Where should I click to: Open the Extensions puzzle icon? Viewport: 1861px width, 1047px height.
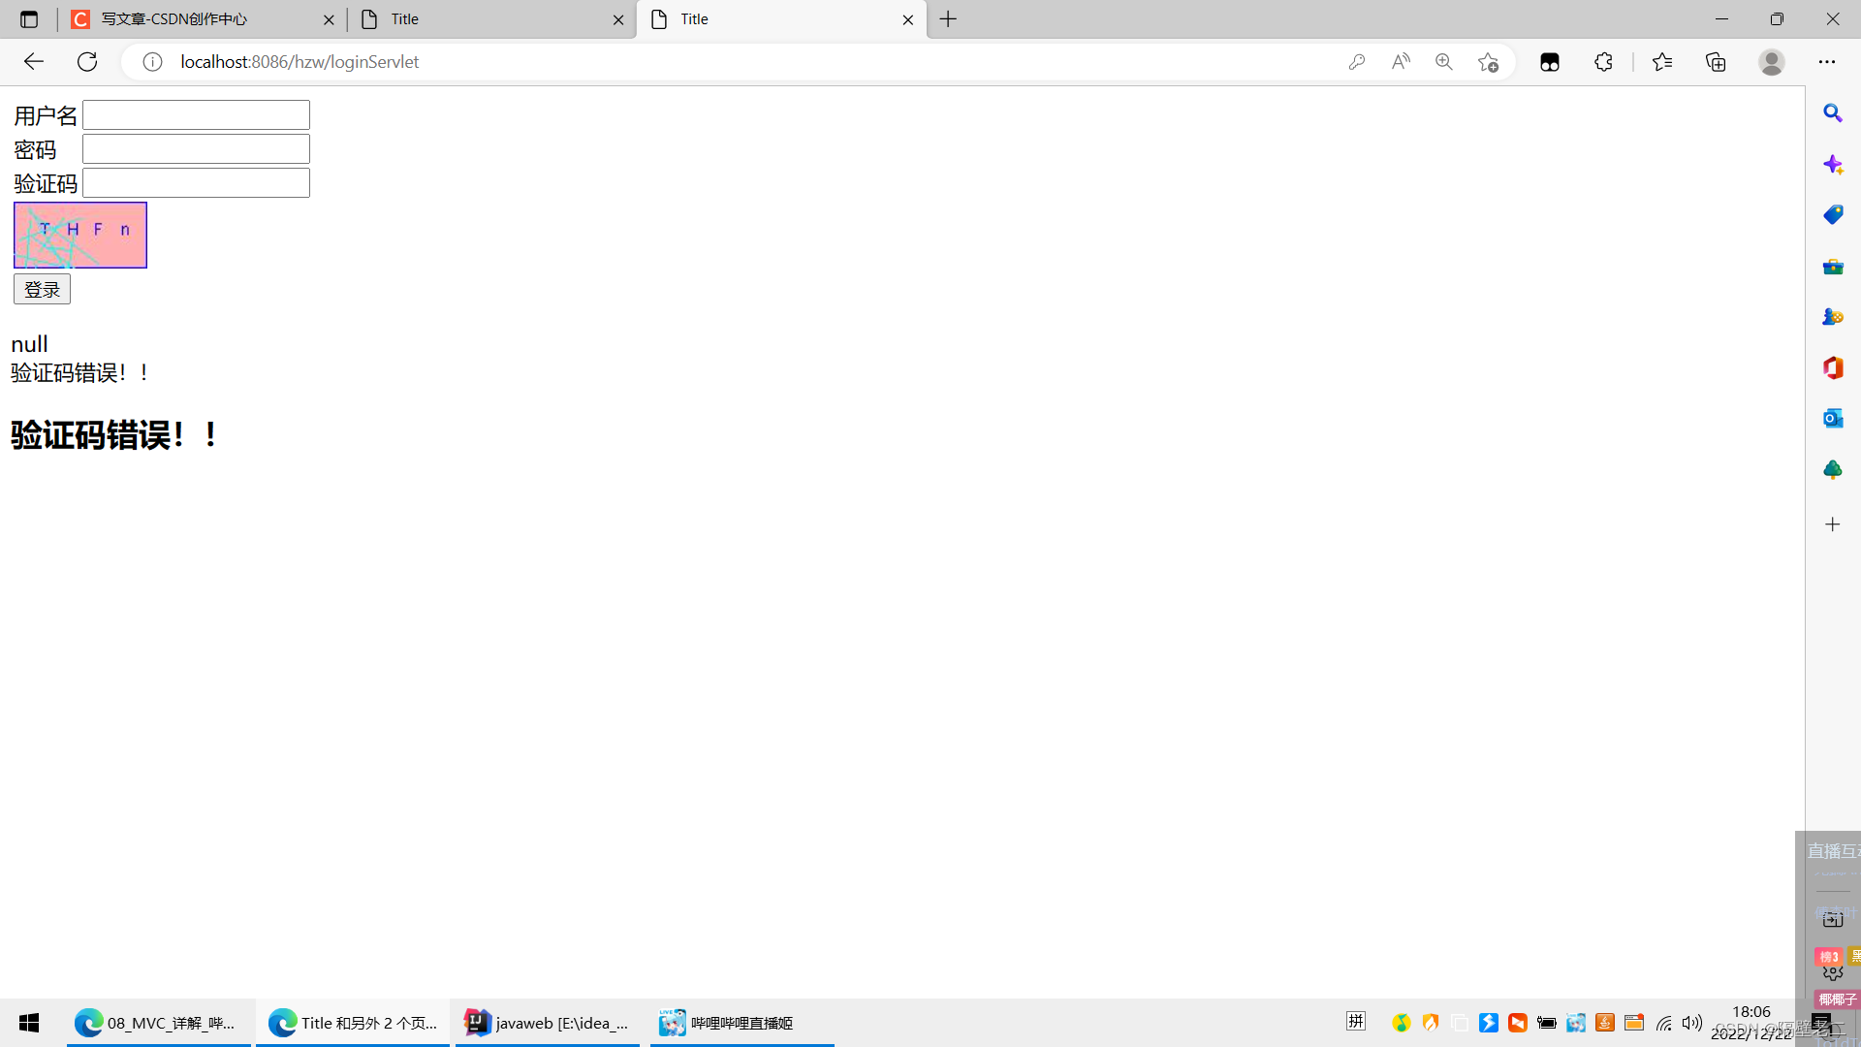pyautogui.click(x=1603, y=62)
